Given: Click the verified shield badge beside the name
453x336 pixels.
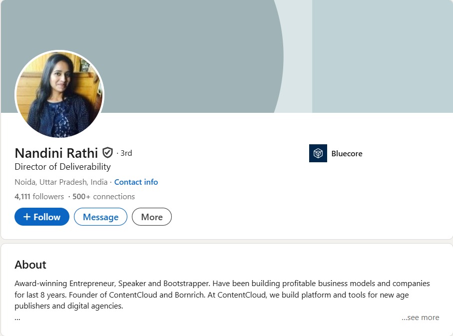Looking at the screenshot, I should coord(107,153).
